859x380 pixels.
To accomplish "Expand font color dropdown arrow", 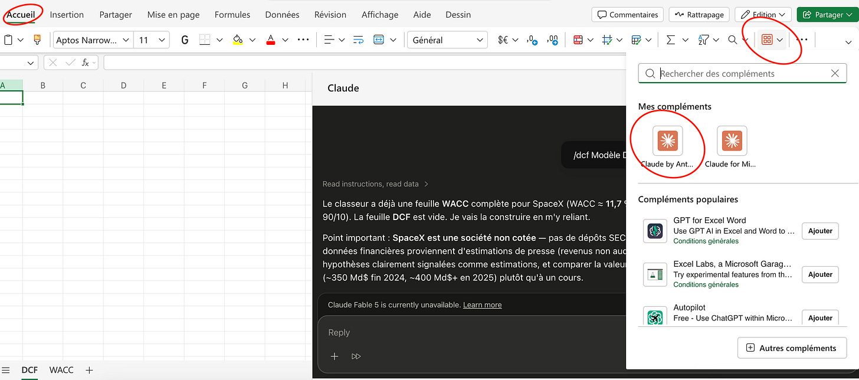I will tap(286, 40).
